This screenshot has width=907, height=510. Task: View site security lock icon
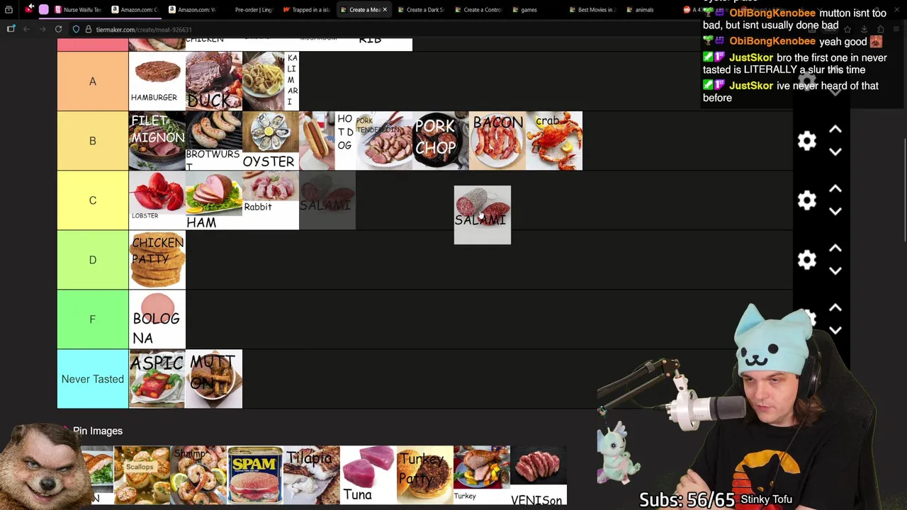click(x=88, y=29)
